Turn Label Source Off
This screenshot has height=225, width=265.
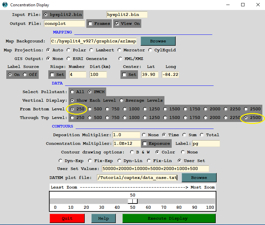click(25, 75)
